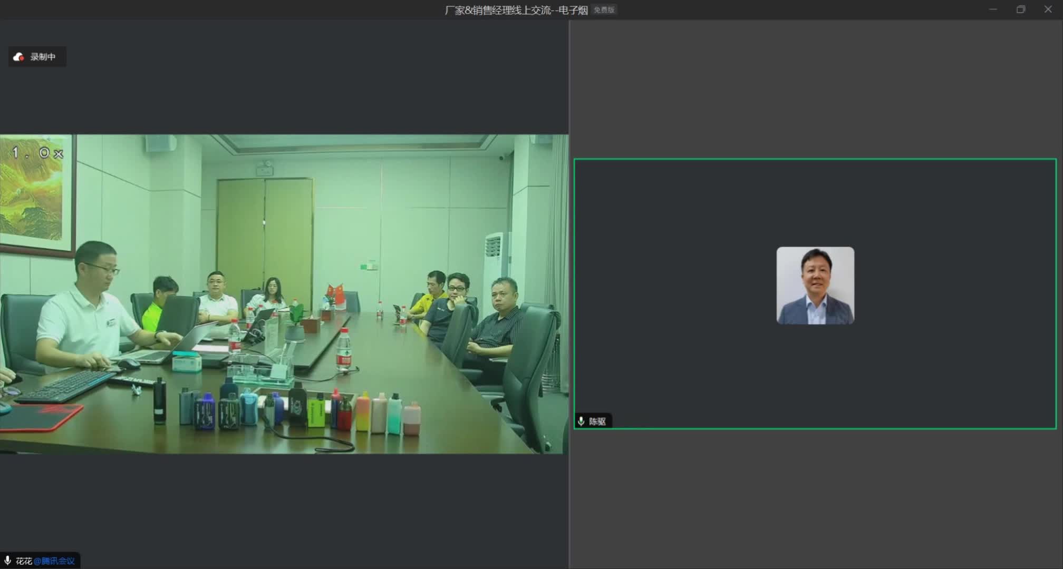Click the gray area above the speaker tile
Image resolution: width=1063 pixels, height=569 pixels.
click(x=815, y=90)
